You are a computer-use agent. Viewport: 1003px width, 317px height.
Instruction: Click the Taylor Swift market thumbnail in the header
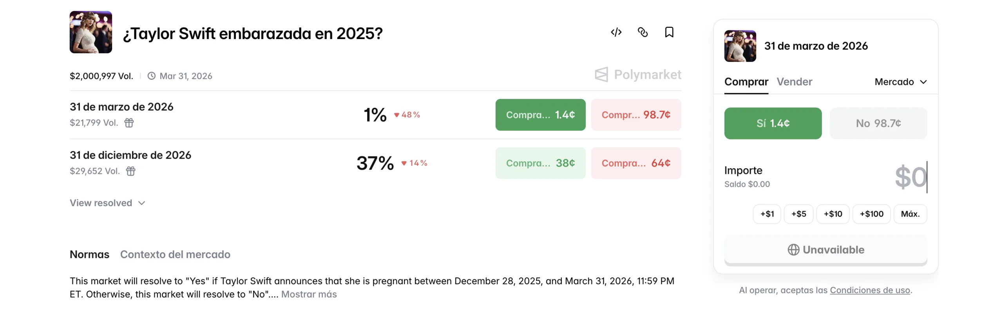tap(91, 32)
